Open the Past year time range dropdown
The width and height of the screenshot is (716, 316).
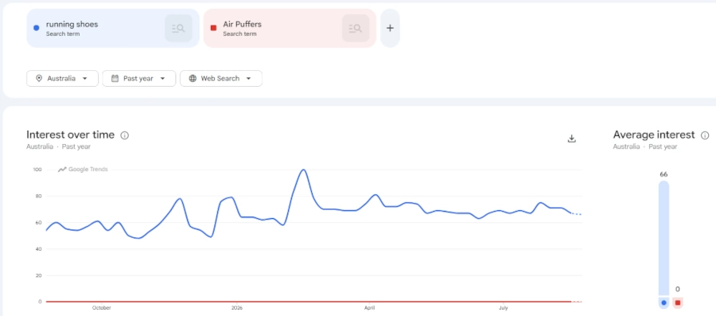138,79
